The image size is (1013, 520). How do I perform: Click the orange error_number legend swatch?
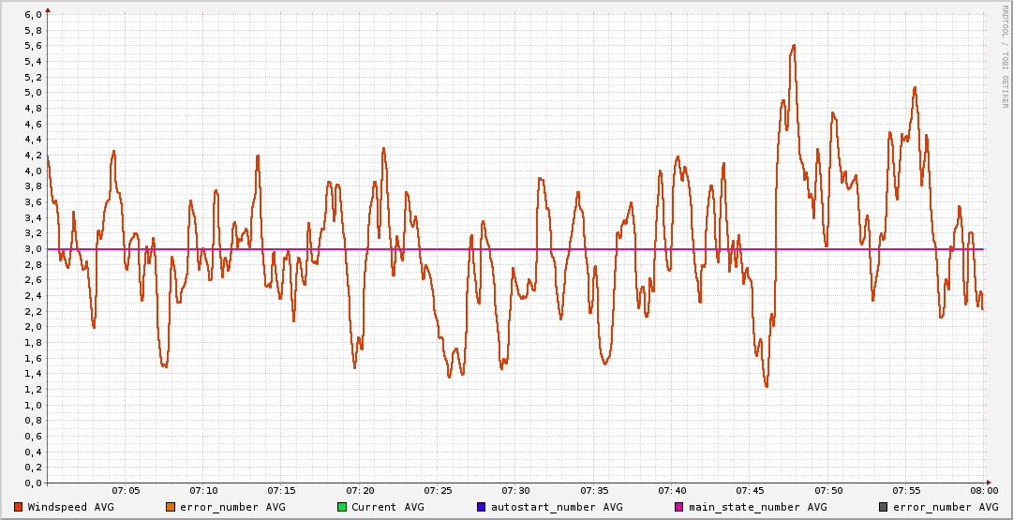tap(171, 507)
